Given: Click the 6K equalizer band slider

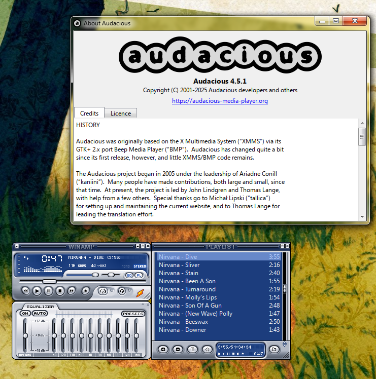Looking at the screenshot, I should pos(109,335).
